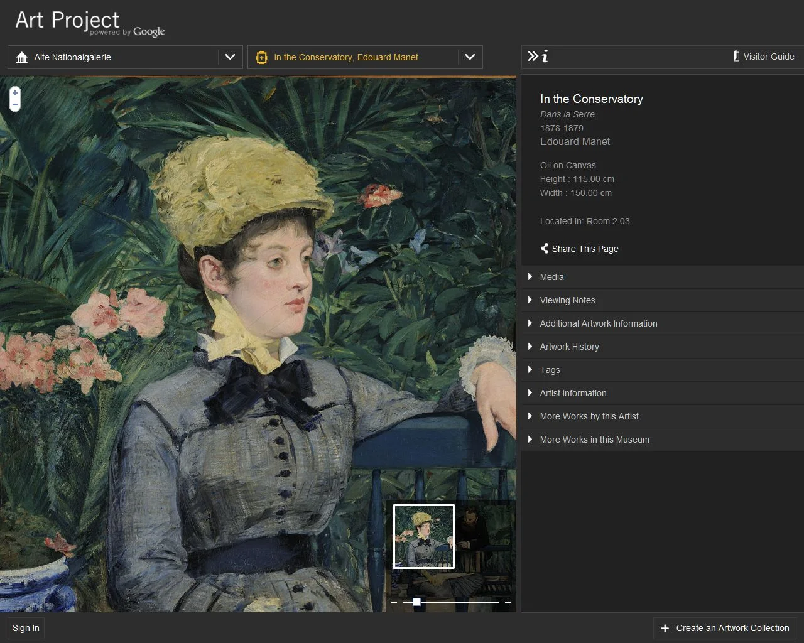Click the Sign In button
Image resolution: width=804 pixels, height=643 pixels.
tap(25, 628)
